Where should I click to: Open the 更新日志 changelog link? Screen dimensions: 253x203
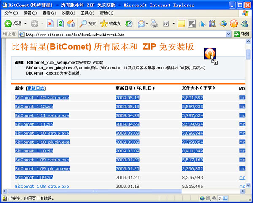pos(36,88)
